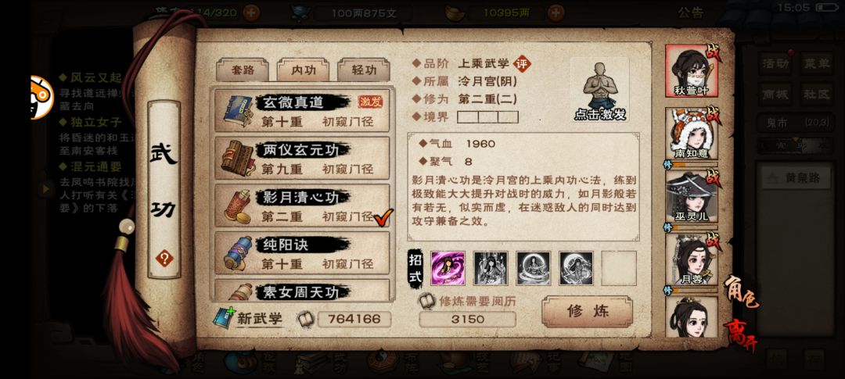Image resolution: width=845 pixels, height=379 pixels.
Task: Select the second grayscale skill move icon
Action: click(x=491, y=268)
